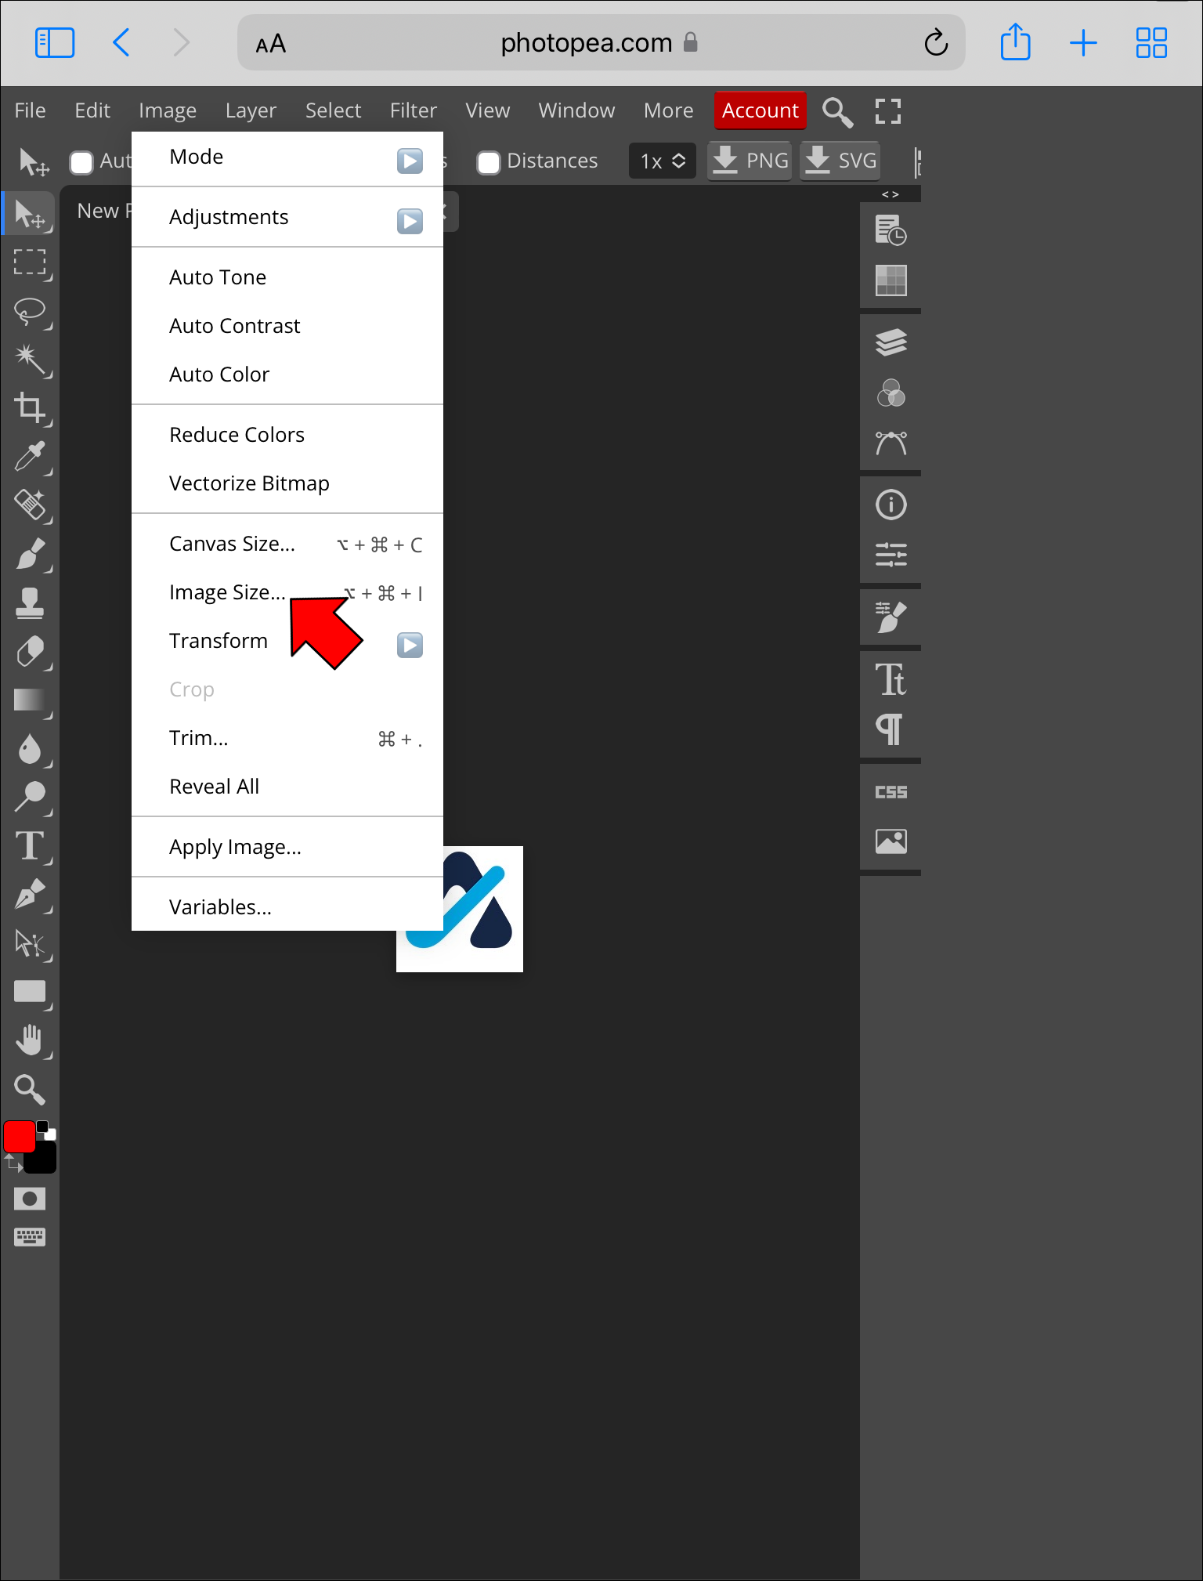Screen dimensions: 1203x1581
Task: Open the Channels panel icon
Action: pyautogui.click(x=891, y=393)
